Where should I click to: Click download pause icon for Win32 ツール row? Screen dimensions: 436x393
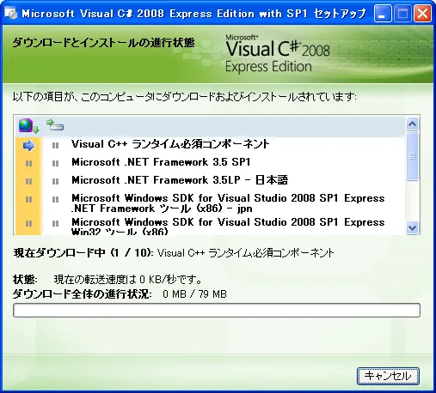pyautogui.click(x=28, y=223)
